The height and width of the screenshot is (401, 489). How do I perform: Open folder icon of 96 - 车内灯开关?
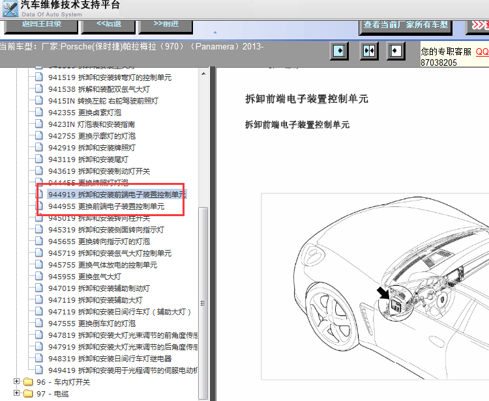(29, 381)
